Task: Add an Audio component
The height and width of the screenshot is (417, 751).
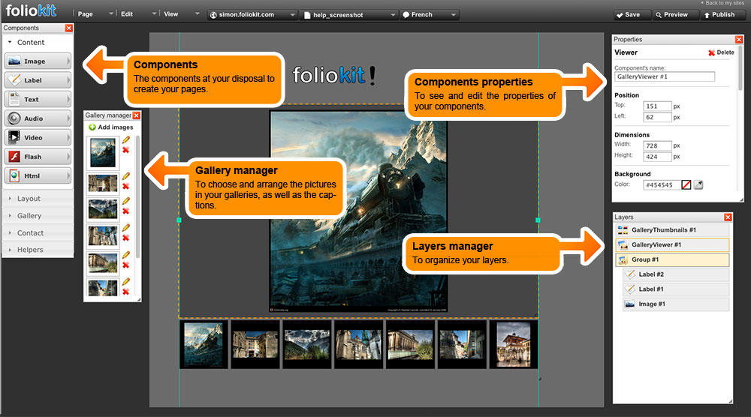Action: point(38,118)
